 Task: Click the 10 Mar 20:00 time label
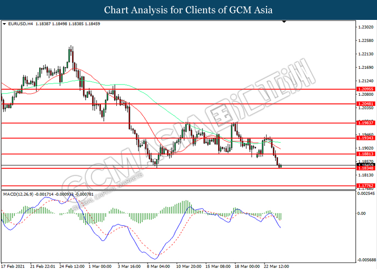(188, 266)
